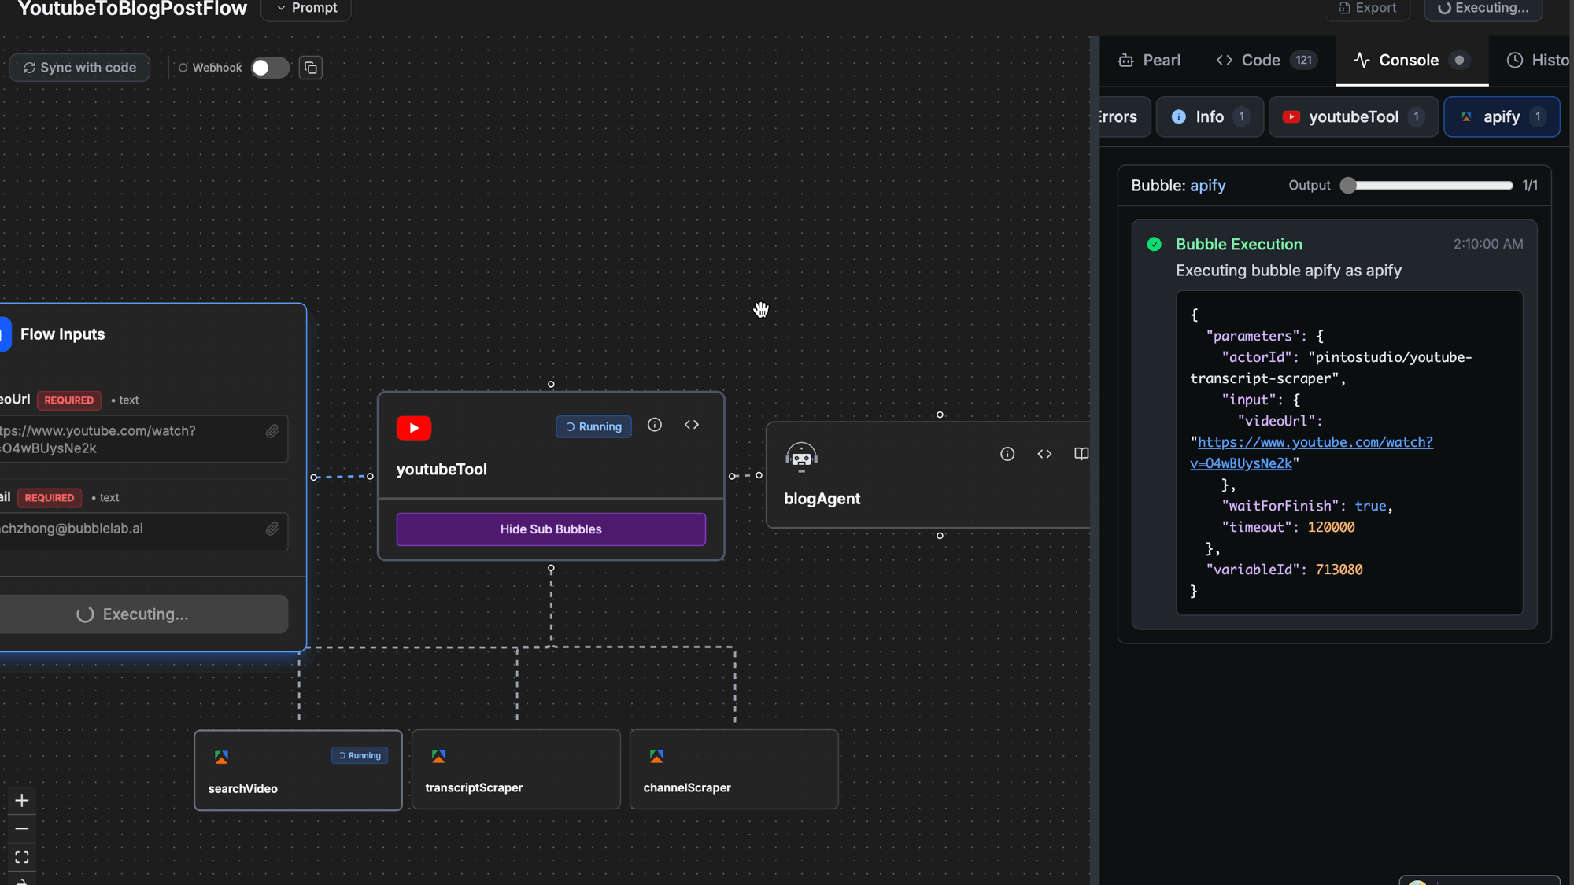Click blogAgent node info icon
The width and height of the screenshot is (1574, 885).
coord(1007,455)
